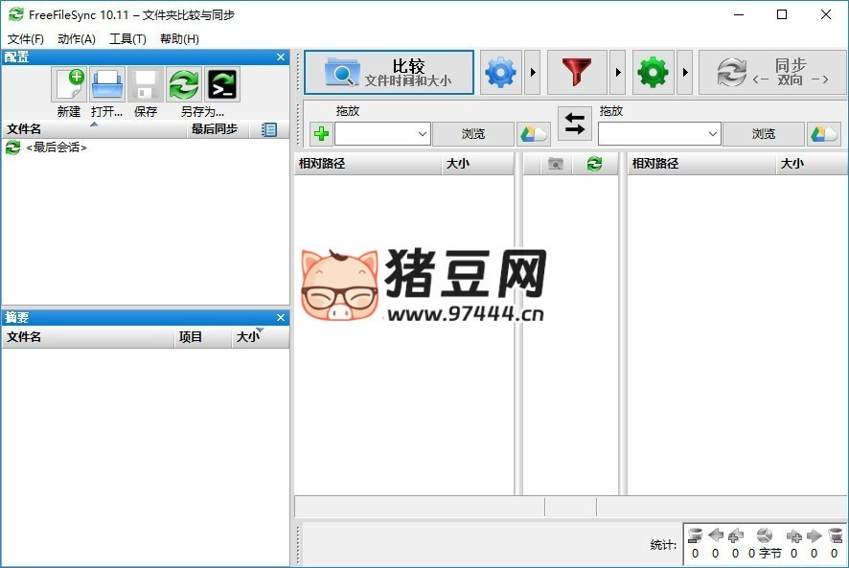Click the log list icon column header
Screen dimensions: 849x568
click(x=269, y=129)
